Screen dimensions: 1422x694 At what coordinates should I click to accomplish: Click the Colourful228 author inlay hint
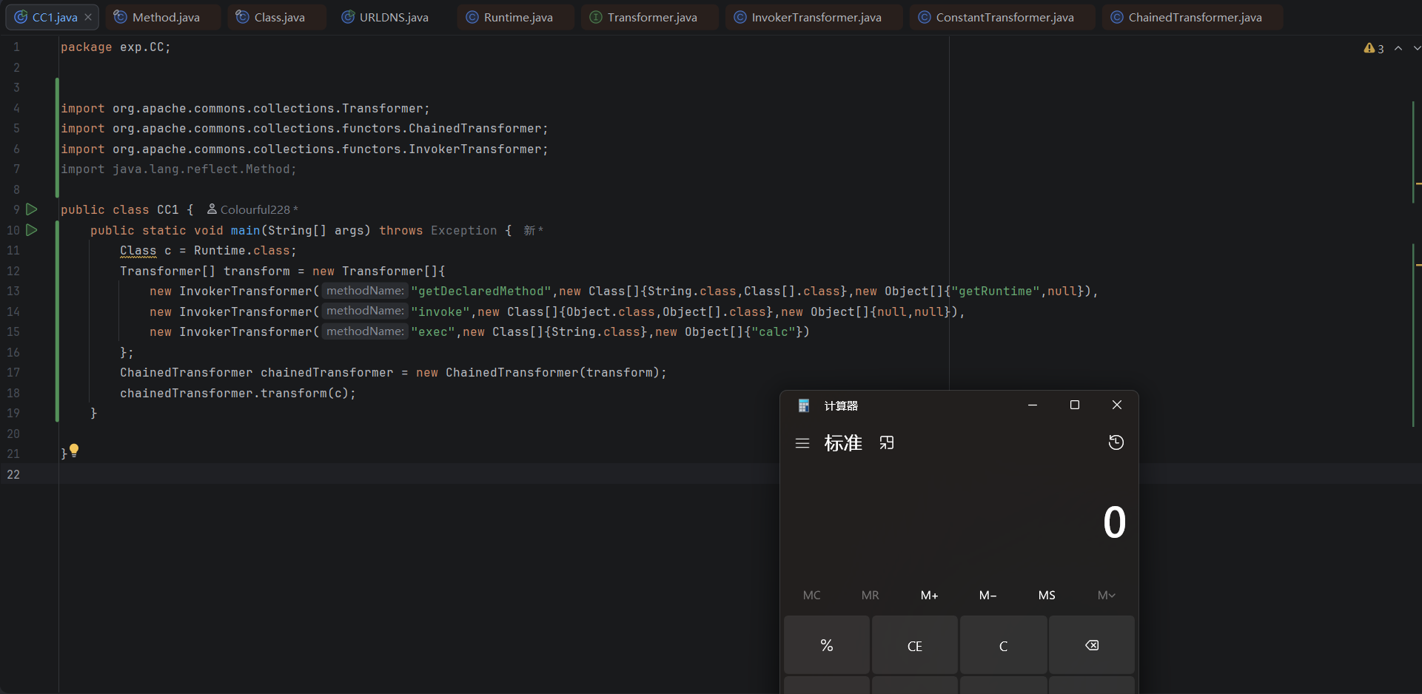tap(252, 209)
